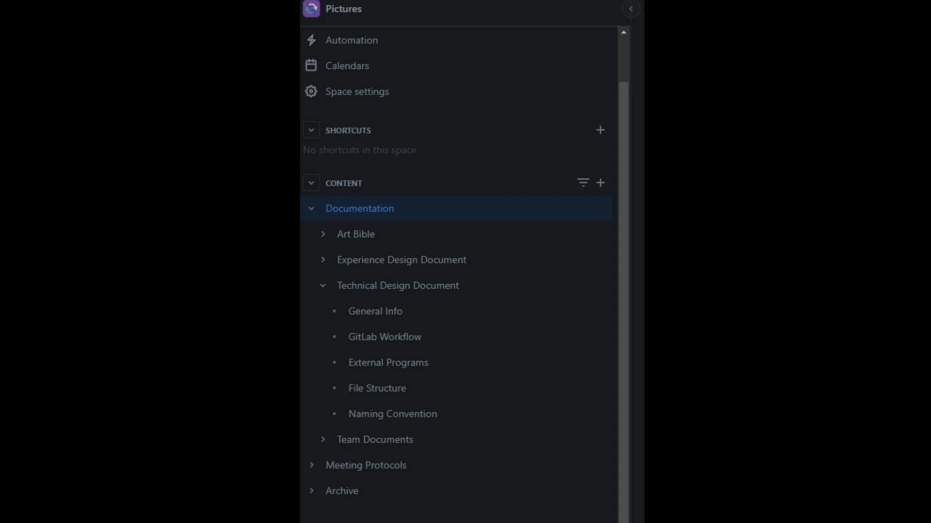Screen dimensions: 931x523
Task: Click the scroll up arrow of the sidebar
Action: (x=624, y=32)
